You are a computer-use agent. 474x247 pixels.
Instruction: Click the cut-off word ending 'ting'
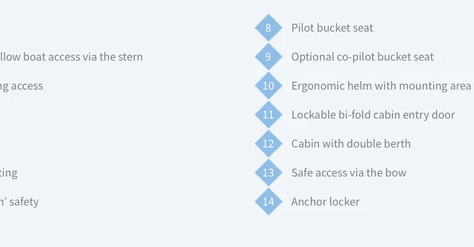coord(9,173)
